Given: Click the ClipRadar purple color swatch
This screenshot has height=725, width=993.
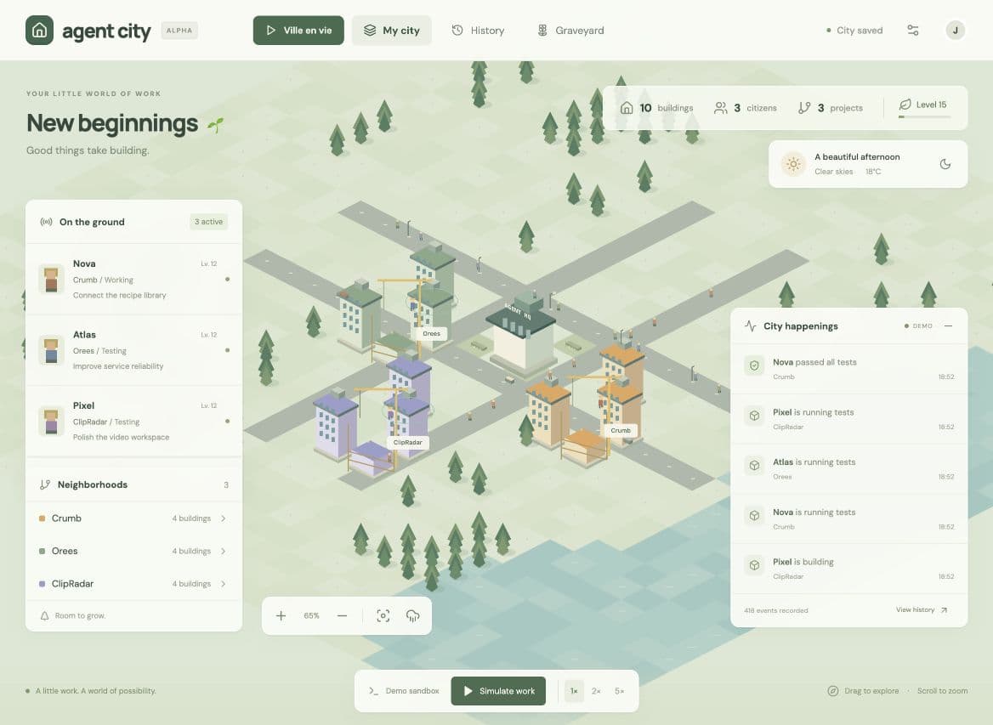Looking at the screenshot, I should 42,584.
